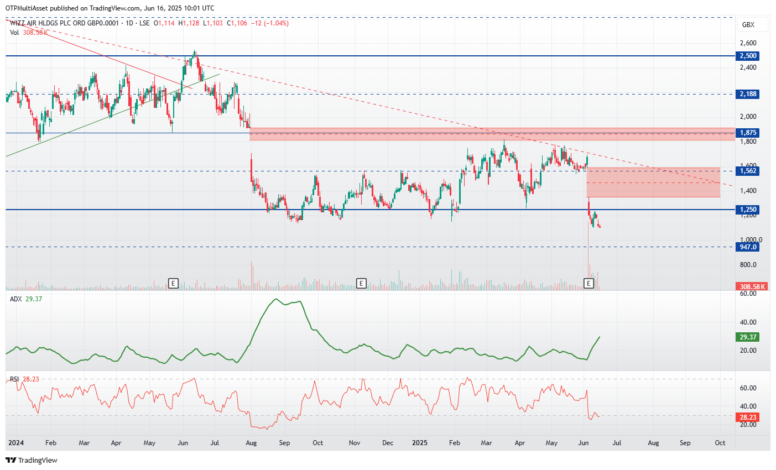Click the −12 (−1.04%) change value
Viewport: 776px width, 470px height.
coord(269,23)
